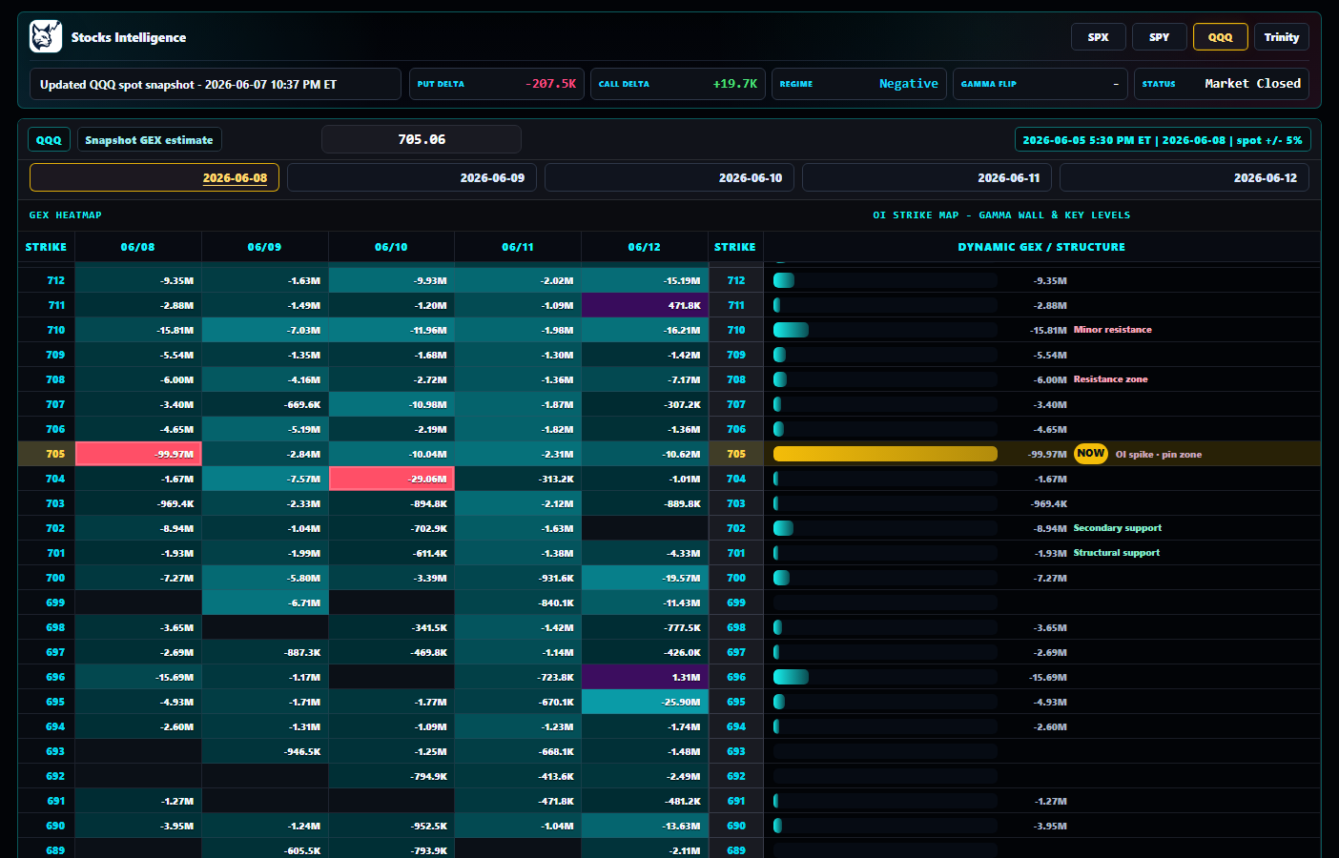Click the Snapshot GEX estimate label

click(149, 140)
